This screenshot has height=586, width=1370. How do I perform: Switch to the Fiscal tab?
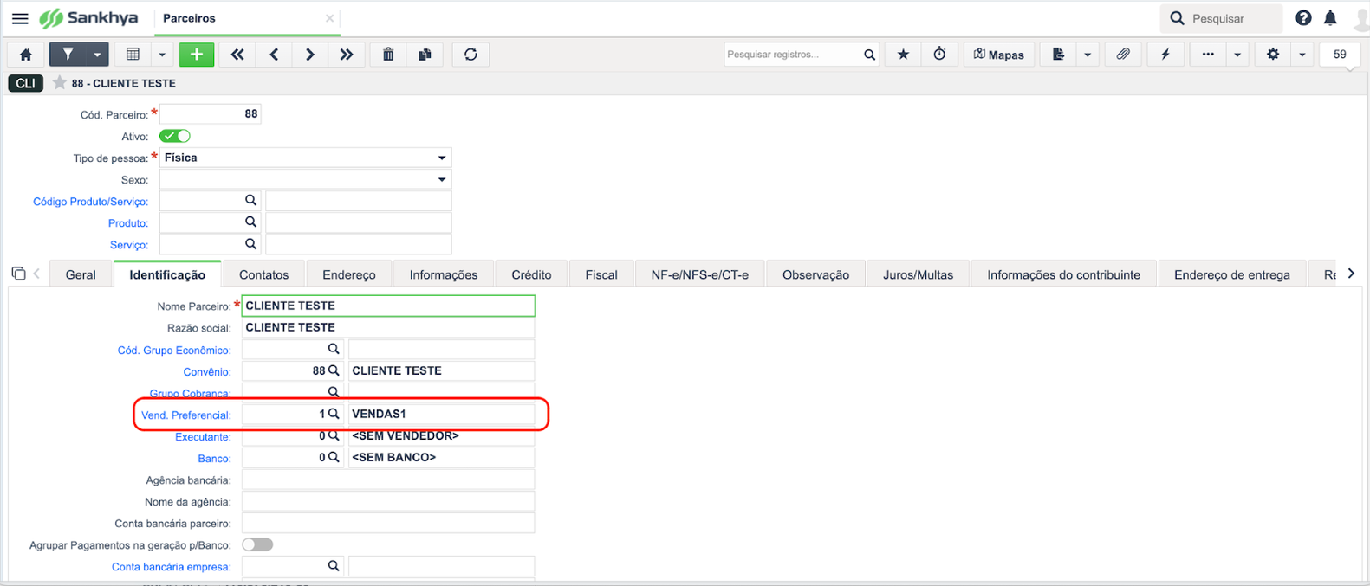[601, 274]
